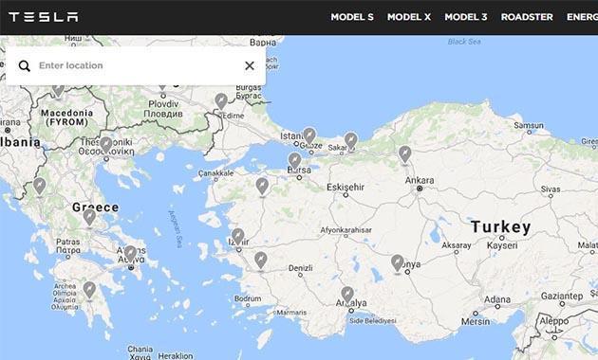The image size is (598, 360).
Task: Open the MODEL 3 menu item
Action: tap(466, 17)
